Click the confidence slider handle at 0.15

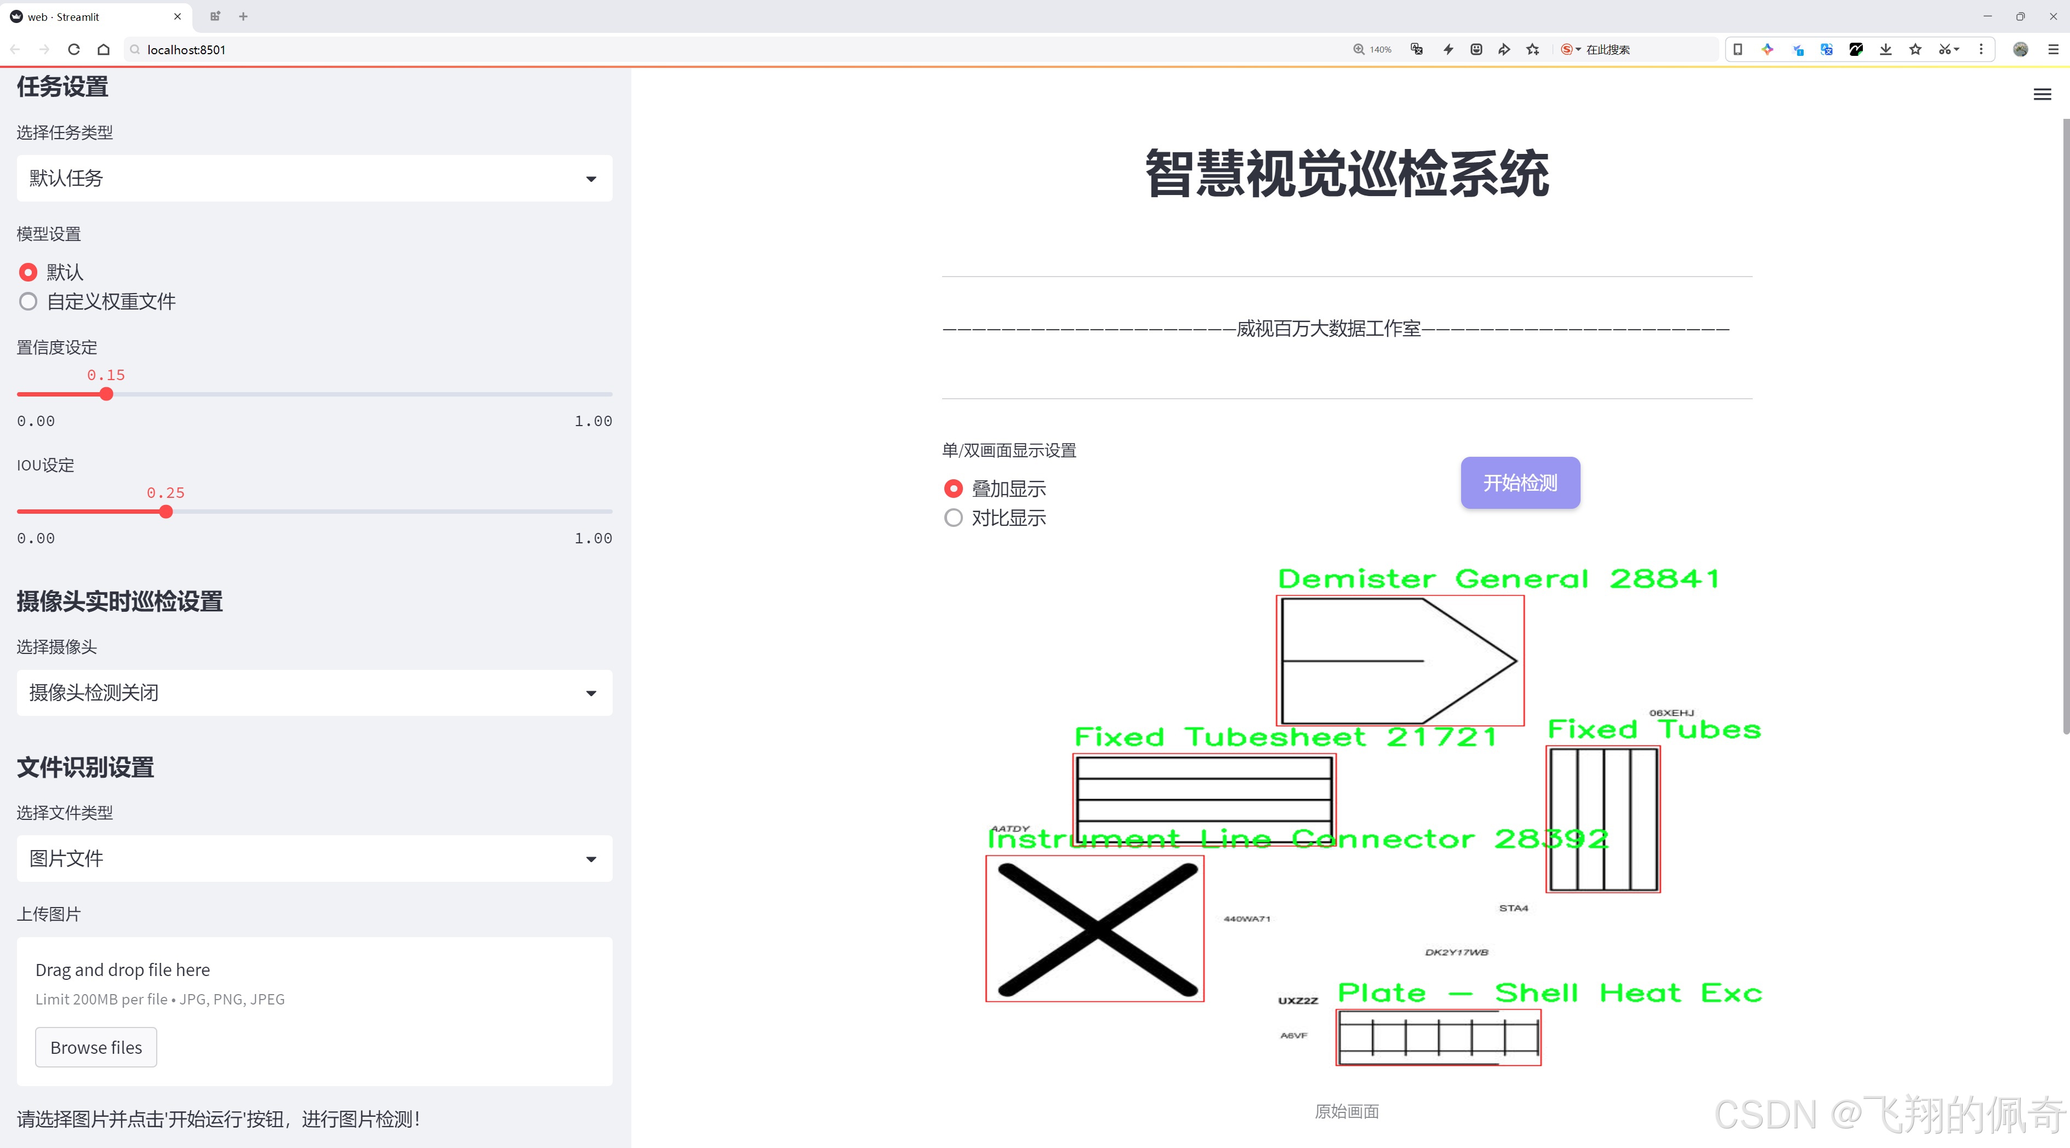click(x=106, y=394)
